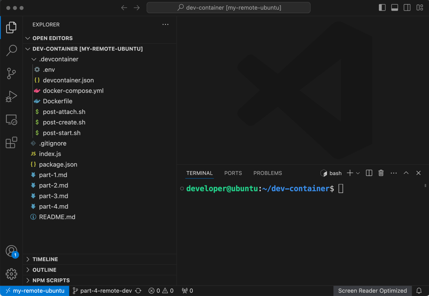Click Screen Reader Optimized in status bar
429x296 pixels.
[372, 290]
